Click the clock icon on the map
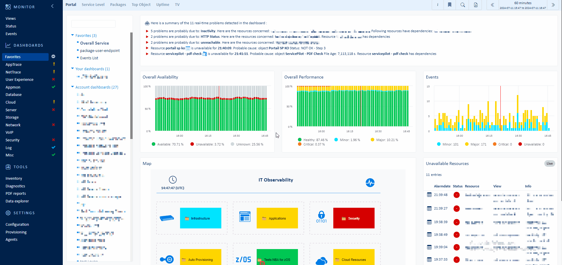 tap(173, 179)
